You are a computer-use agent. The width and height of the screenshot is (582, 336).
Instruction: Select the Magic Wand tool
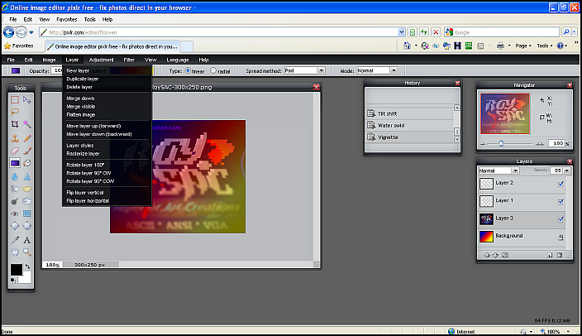(x=27, y=124)
